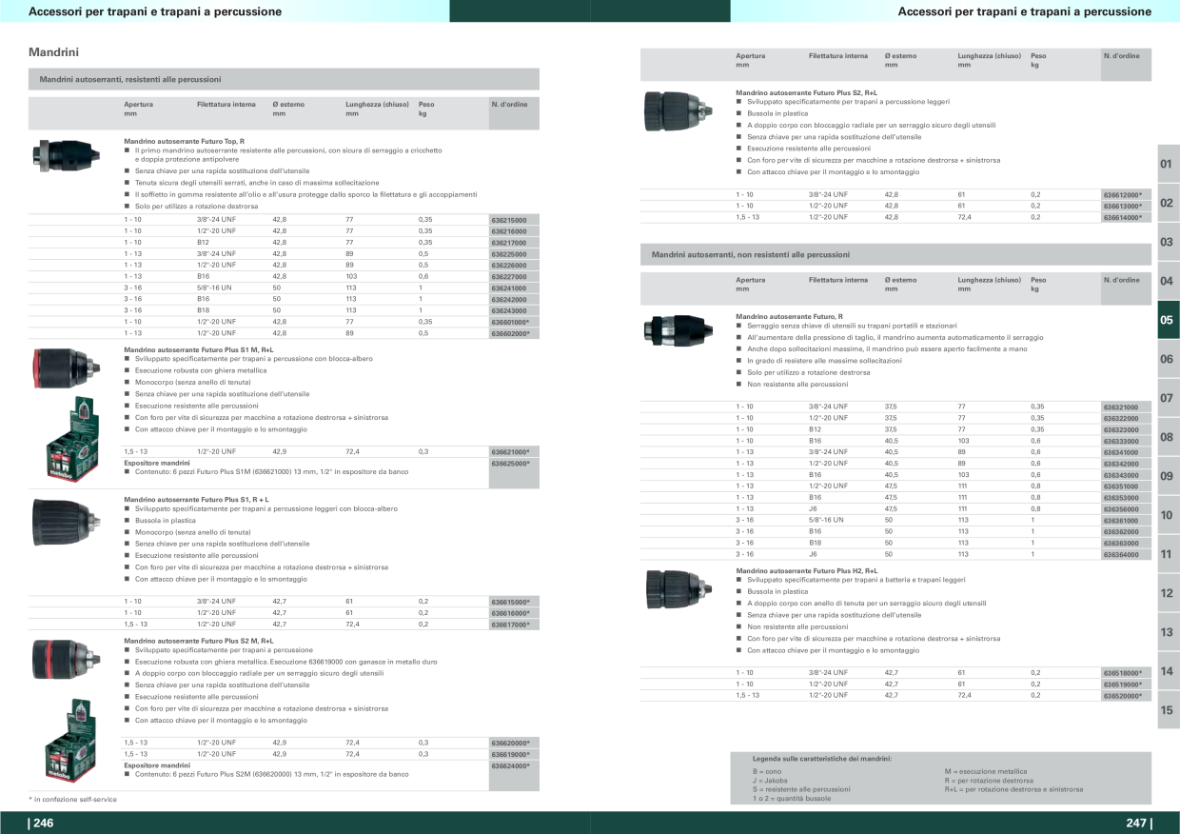Click order number 636217000
The height and width of the screenshot is (834, 1180).
508,243
